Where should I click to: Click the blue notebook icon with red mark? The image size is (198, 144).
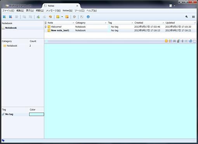[x=10, y=17]
